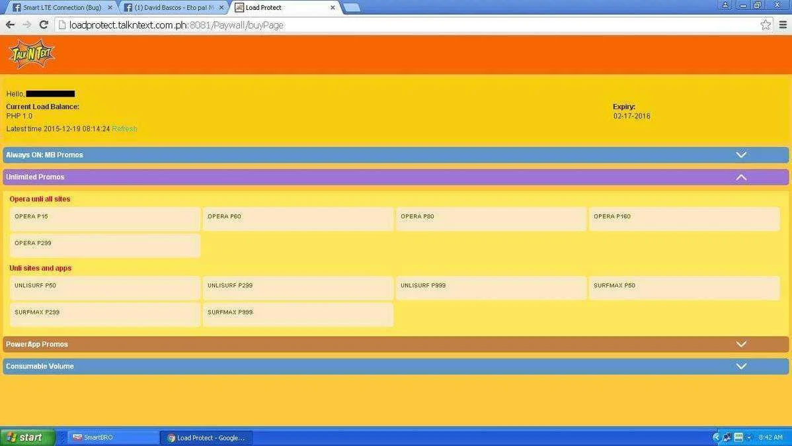Select the OPERA P60 promo
The image size is (792, 446).
pos(298,219)
